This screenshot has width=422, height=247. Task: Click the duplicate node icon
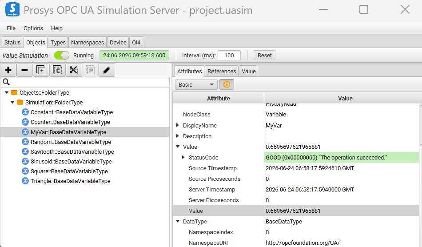click(41, 70)
